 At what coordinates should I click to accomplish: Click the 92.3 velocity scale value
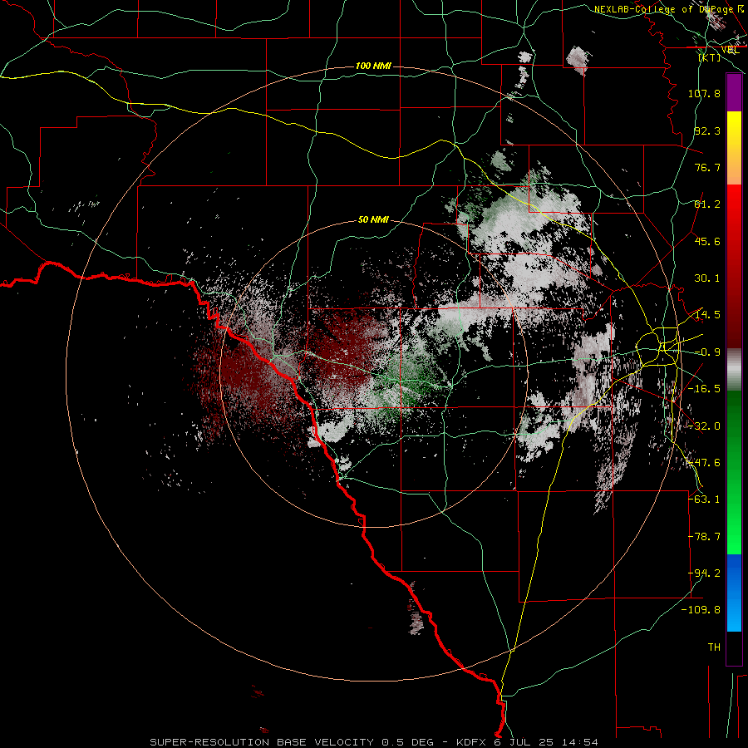[707, 130]
